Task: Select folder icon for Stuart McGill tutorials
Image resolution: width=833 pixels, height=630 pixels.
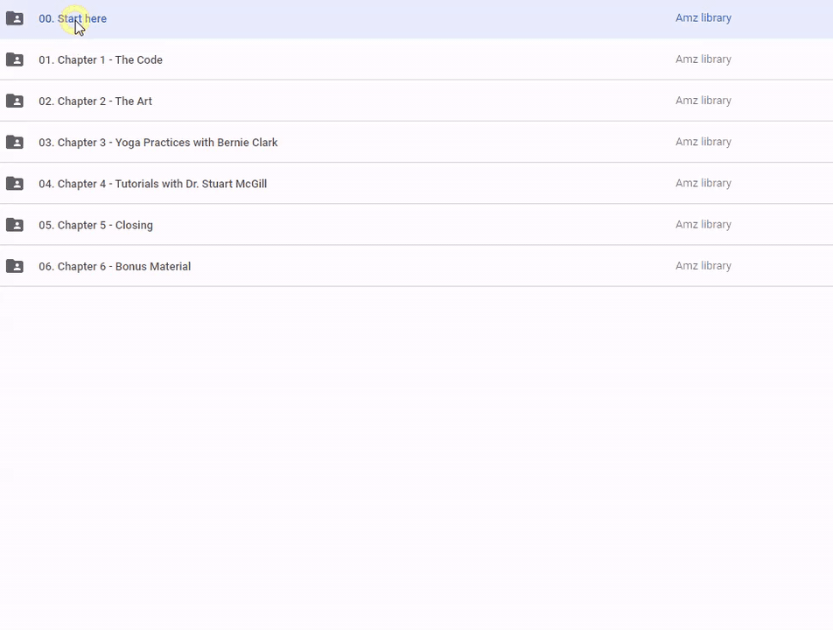Action: (x=15, y=184)
